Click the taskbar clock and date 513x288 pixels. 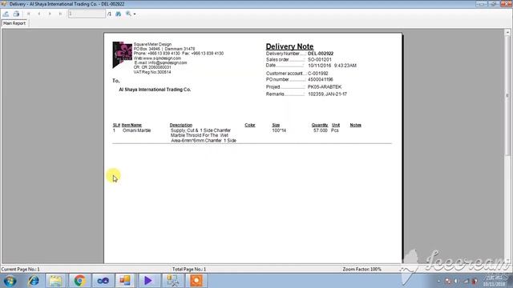click(494, 281)
